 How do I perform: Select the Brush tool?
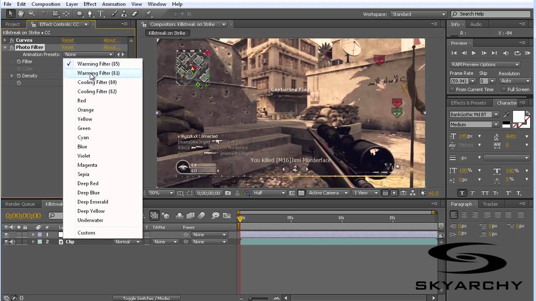pos(114,14)
